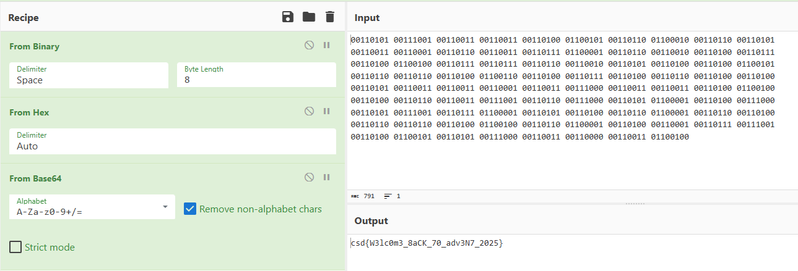Disable the From Base64 operation
This screenshot has height=271, width=798.
click(x=309, y=178)
